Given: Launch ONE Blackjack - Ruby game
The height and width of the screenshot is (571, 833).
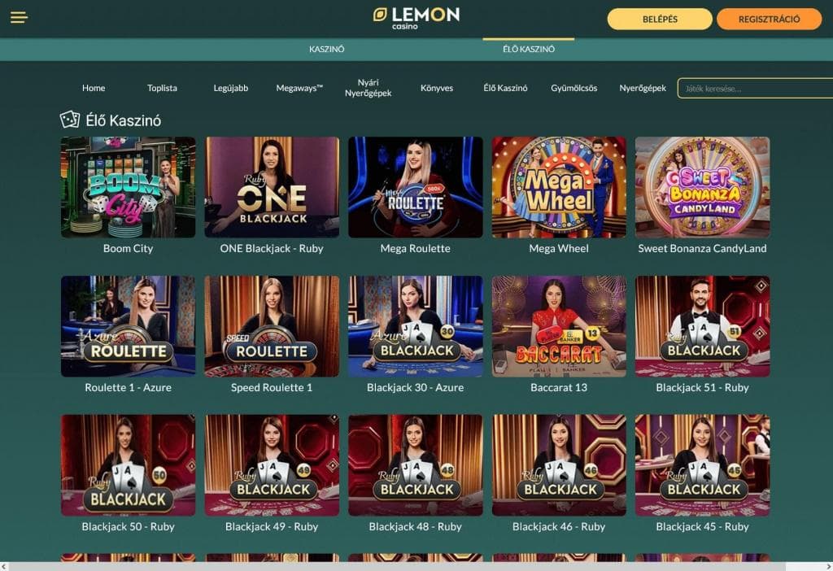Looking at the screenshot, I should click(x=272, y=187).
